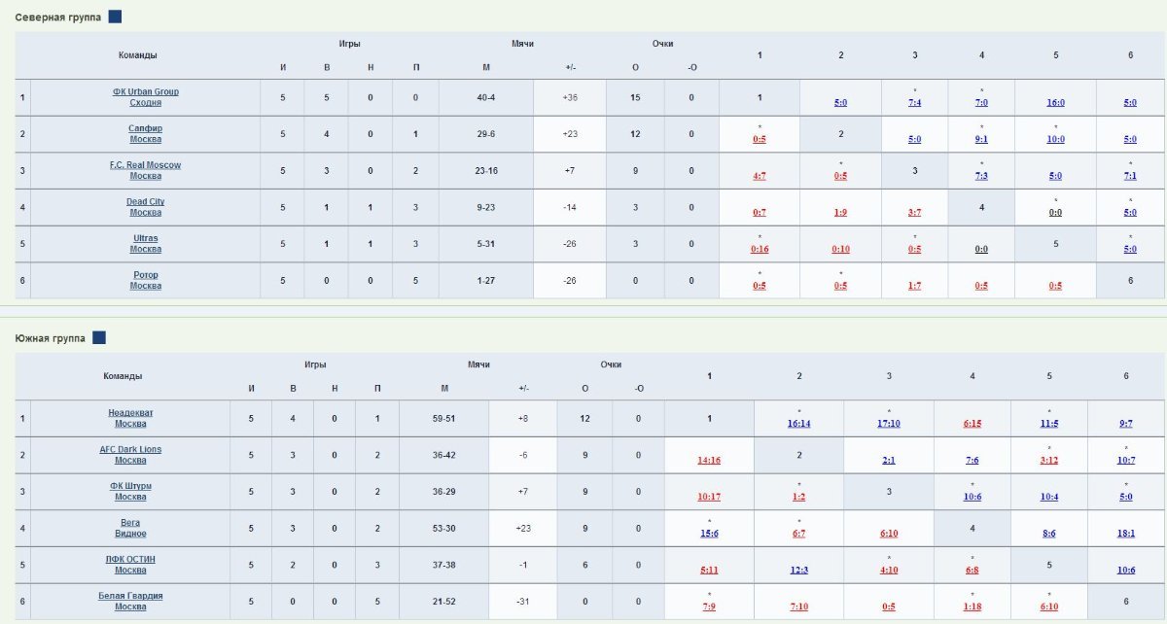Open the Неадекват Москва team link

coord(130,418)
